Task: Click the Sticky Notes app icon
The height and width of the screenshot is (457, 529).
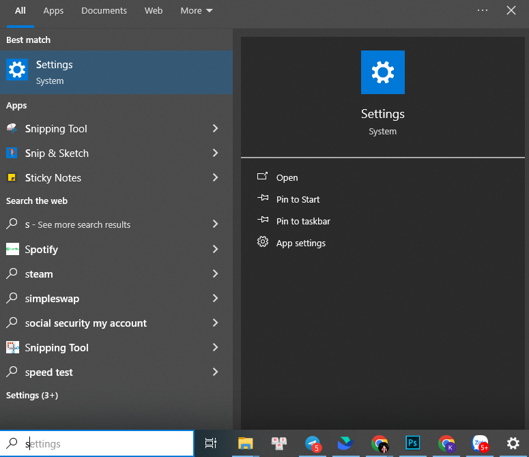Action: coord(12,178)
